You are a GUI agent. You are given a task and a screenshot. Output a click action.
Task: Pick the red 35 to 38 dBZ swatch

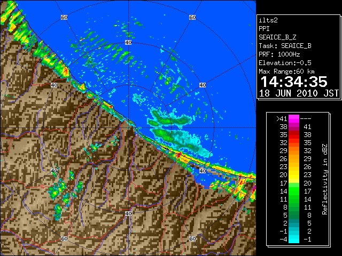coord(294,135)
